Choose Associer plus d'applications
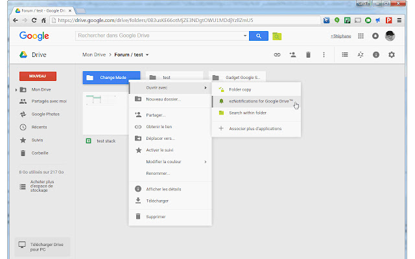 point(256,129)
